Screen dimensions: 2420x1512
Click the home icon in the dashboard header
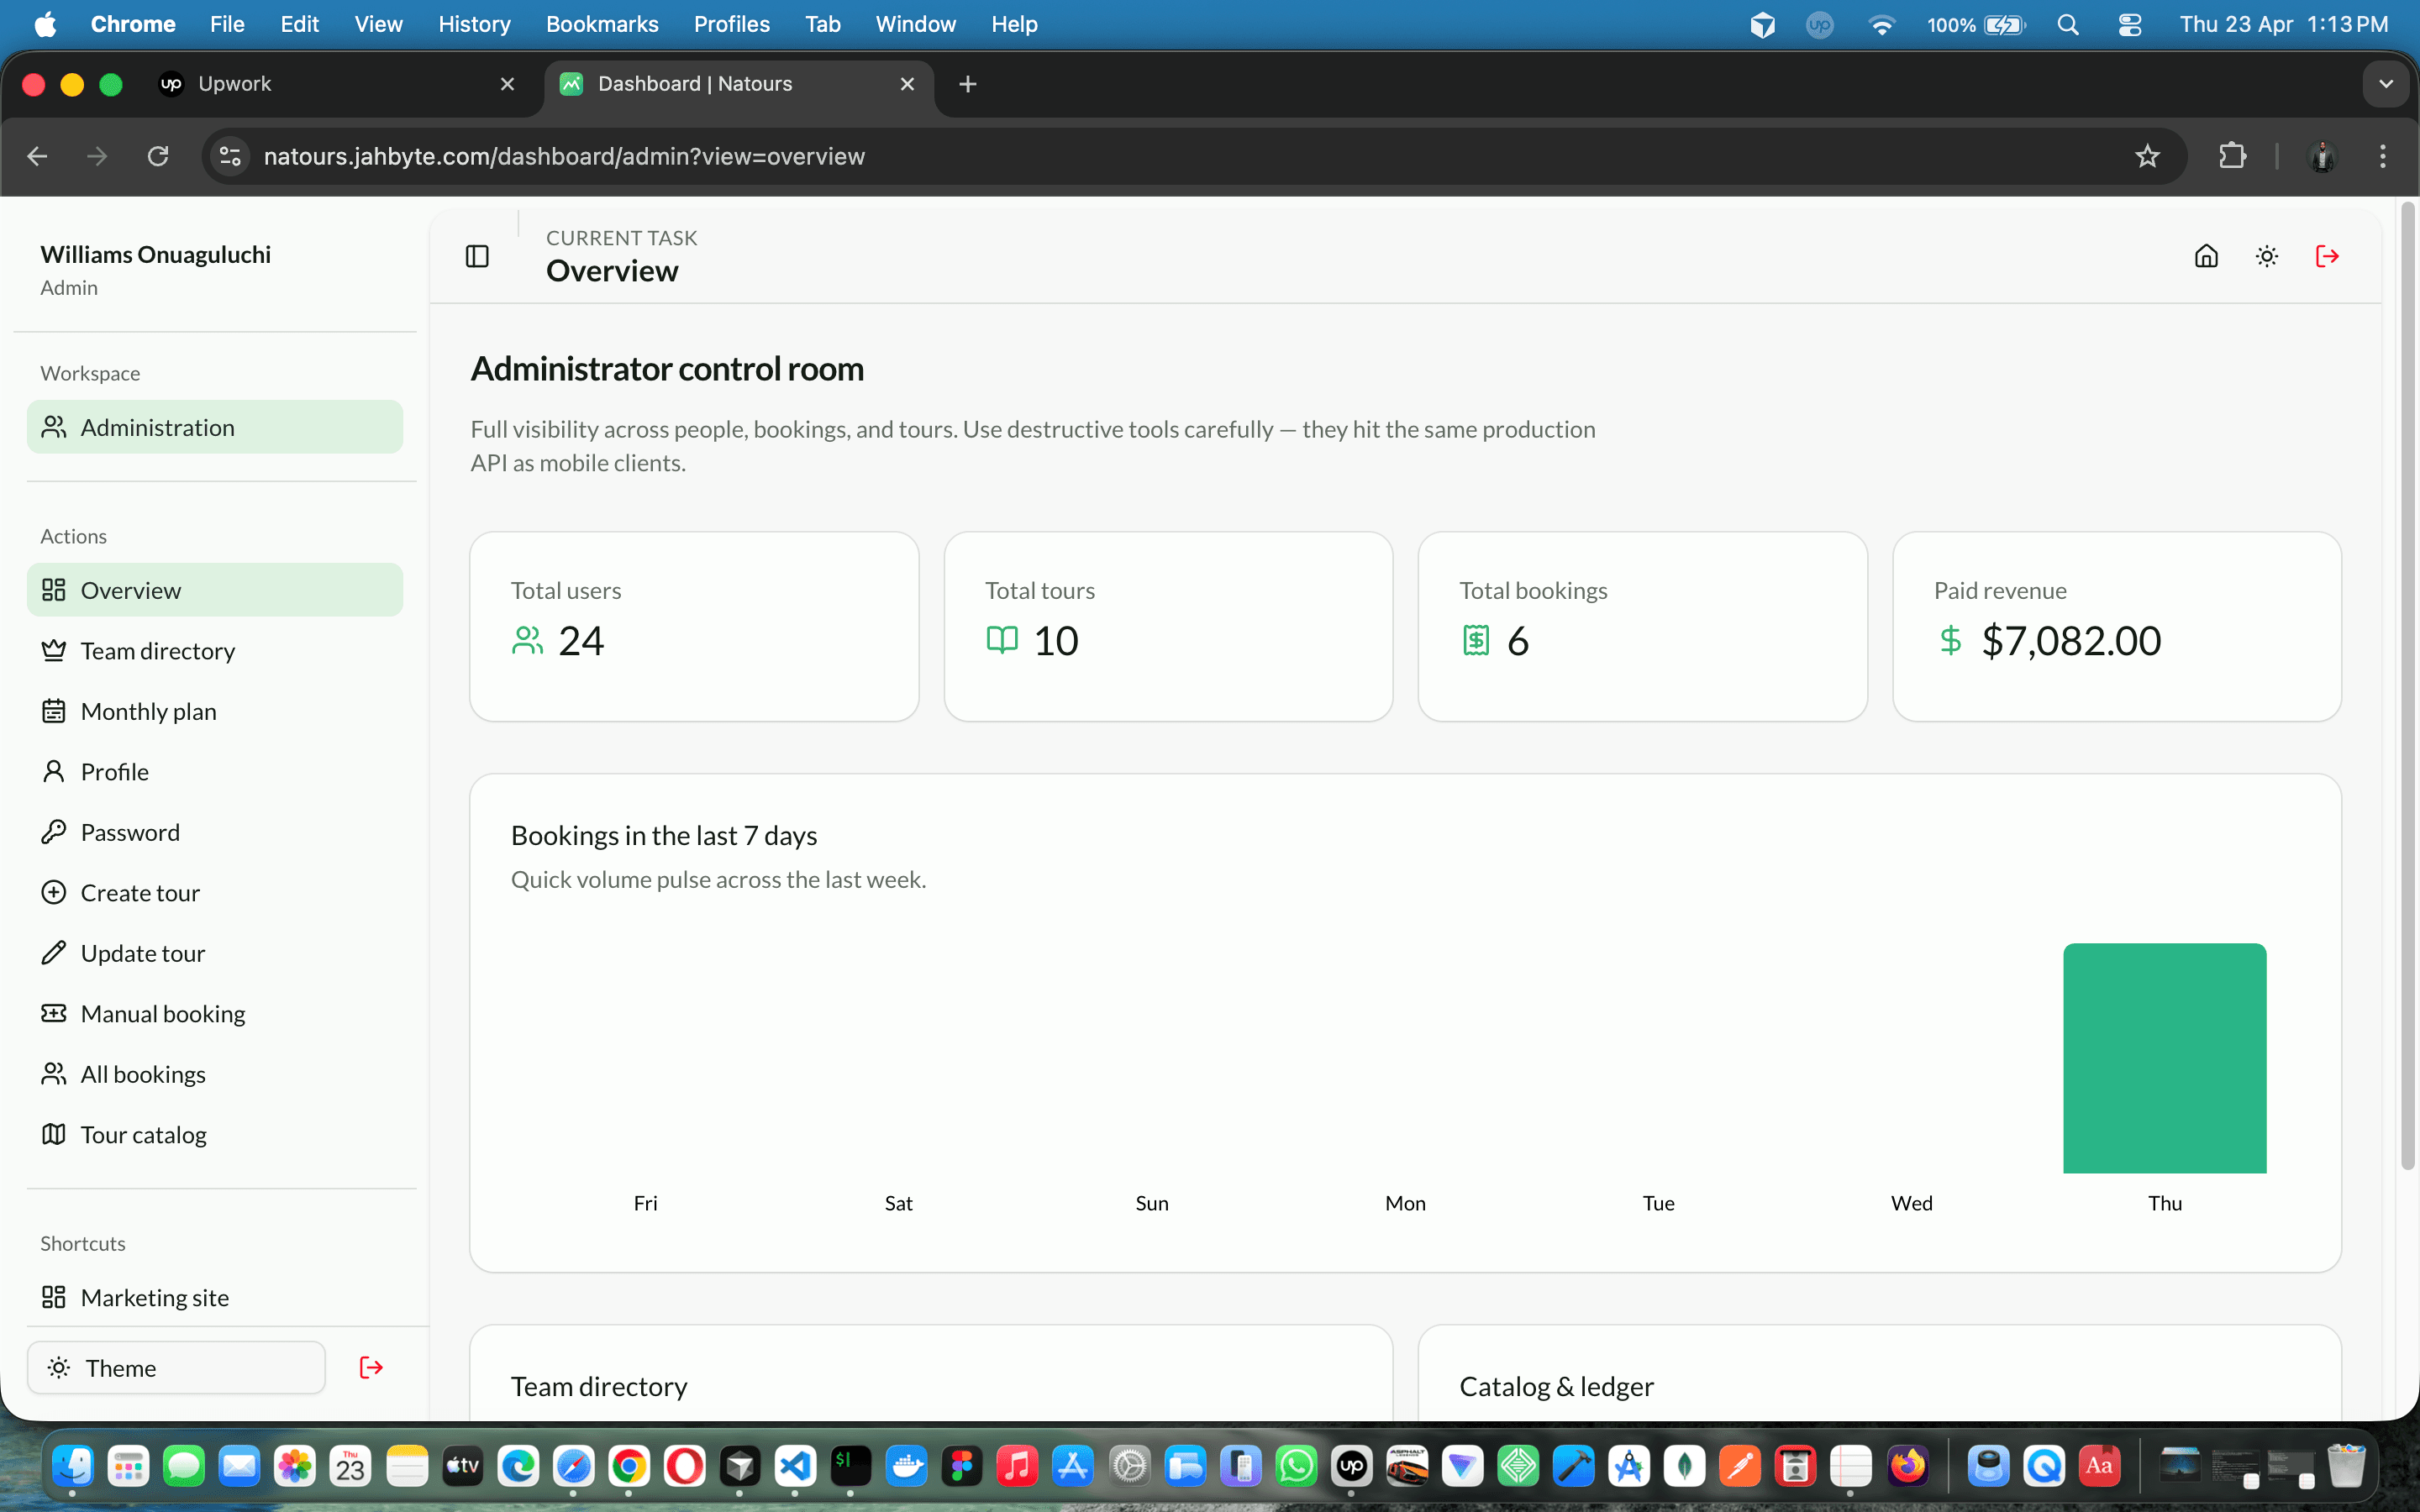(x=2206, y=256)
